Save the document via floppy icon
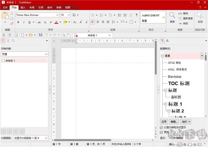This screenshot has height=147, width=208. (x=41, y=35)
